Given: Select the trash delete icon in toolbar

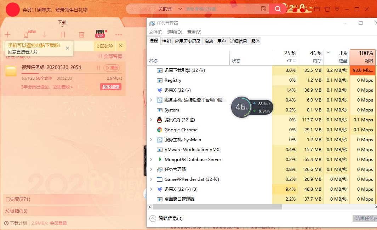Looking at the screenshot, I should click(x=81, y=34).
